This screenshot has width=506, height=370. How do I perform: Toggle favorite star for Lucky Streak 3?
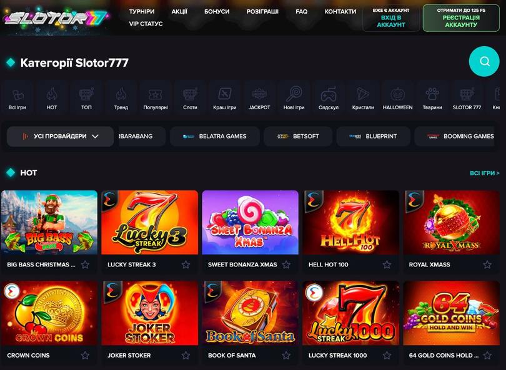coord(186,265)
